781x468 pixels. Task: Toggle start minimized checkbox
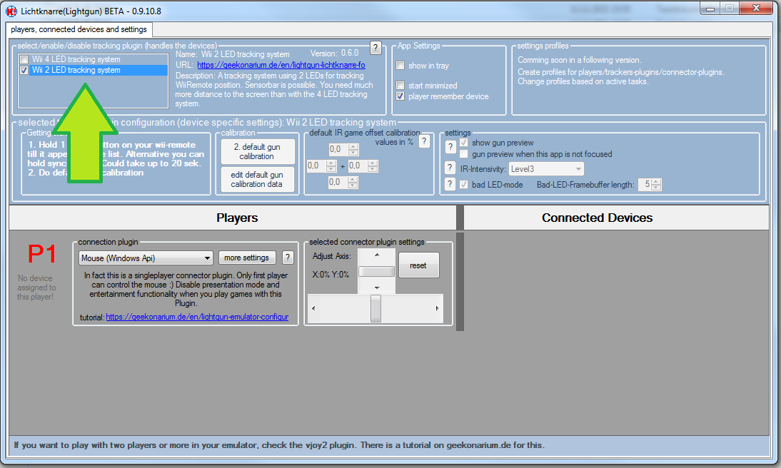tap(400, 85)
